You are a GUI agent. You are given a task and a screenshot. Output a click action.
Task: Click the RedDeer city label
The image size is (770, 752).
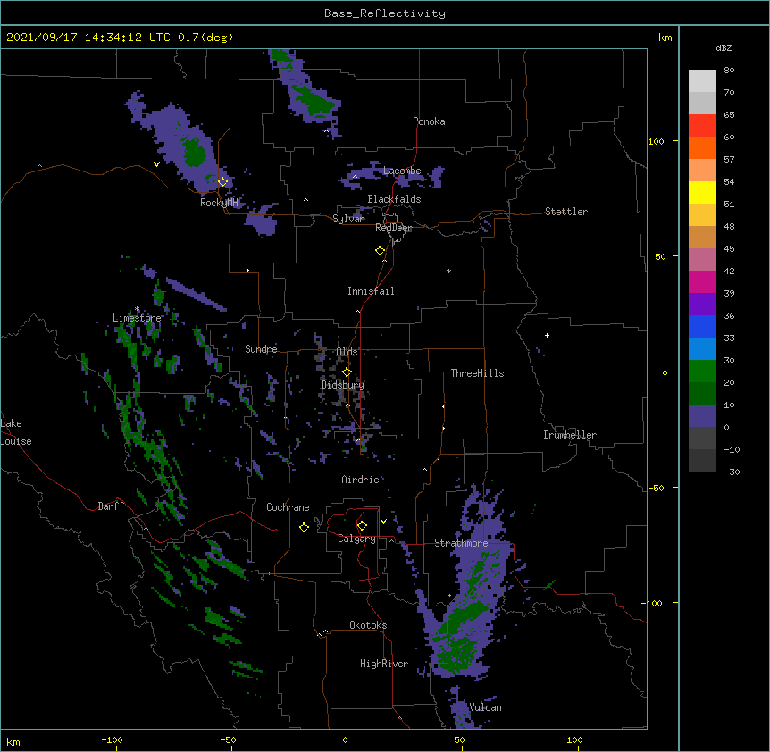click(x=394, y=228)
